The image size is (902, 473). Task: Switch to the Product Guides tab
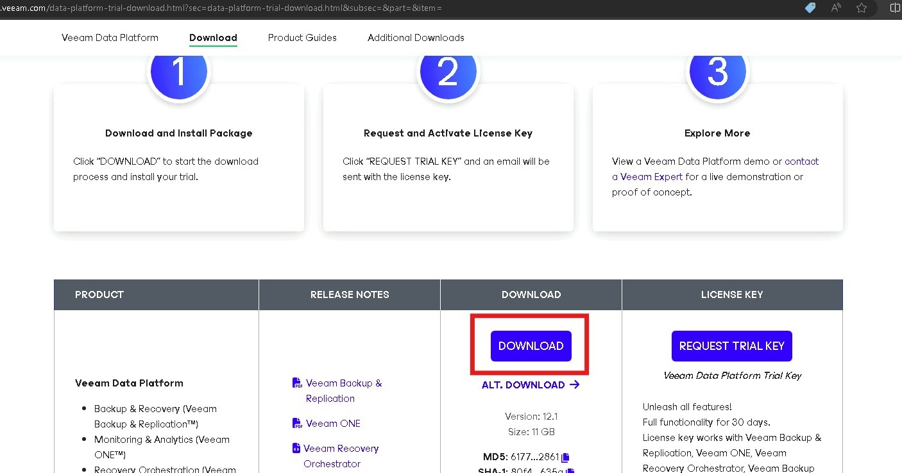[302, 38]
